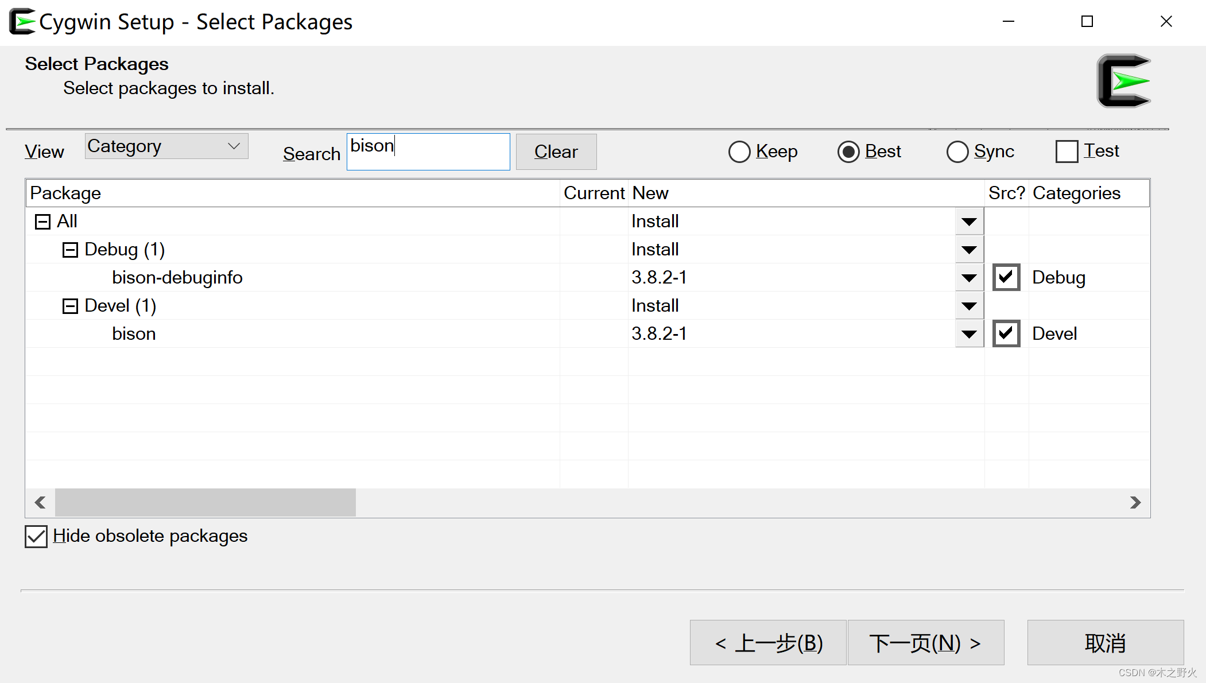
Task: Click the large Cygwin logo in header
Action: [x=1124, y=81]
